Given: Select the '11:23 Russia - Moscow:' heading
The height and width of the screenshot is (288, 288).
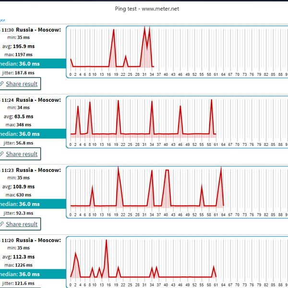Looking at the screenshot, I should (x=31, y=170).
